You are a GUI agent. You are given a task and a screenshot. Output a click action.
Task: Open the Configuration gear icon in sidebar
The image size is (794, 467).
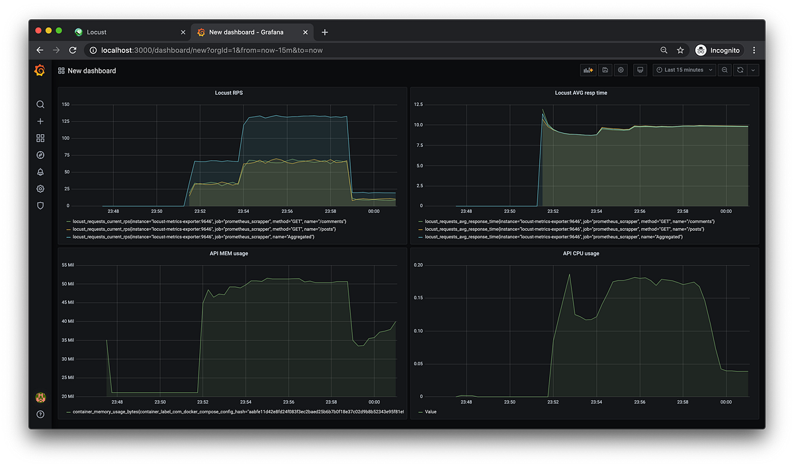tap(40, 189)
